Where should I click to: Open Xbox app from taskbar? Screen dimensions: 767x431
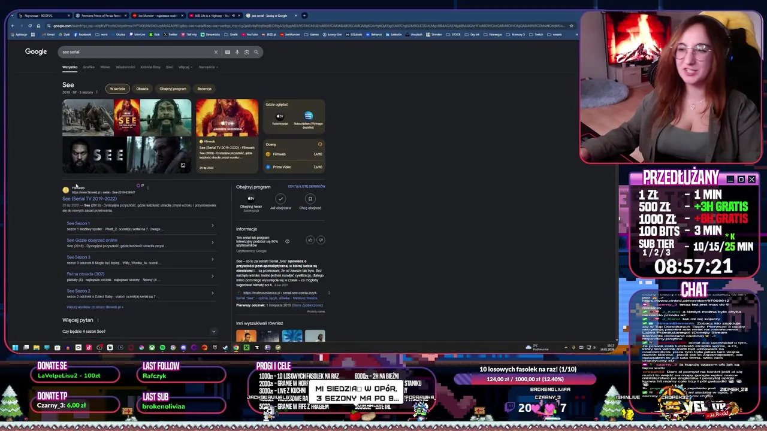152,347
